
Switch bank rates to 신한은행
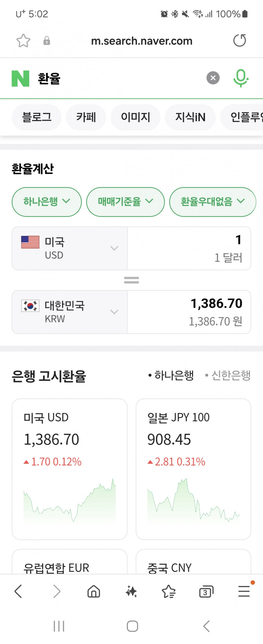coord(228,375)
